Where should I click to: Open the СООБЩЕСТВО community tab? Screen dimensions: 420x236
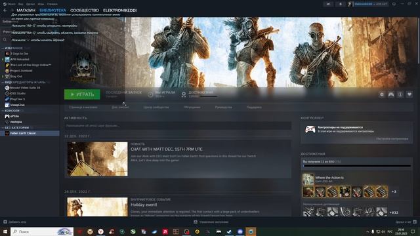(85, 10)
